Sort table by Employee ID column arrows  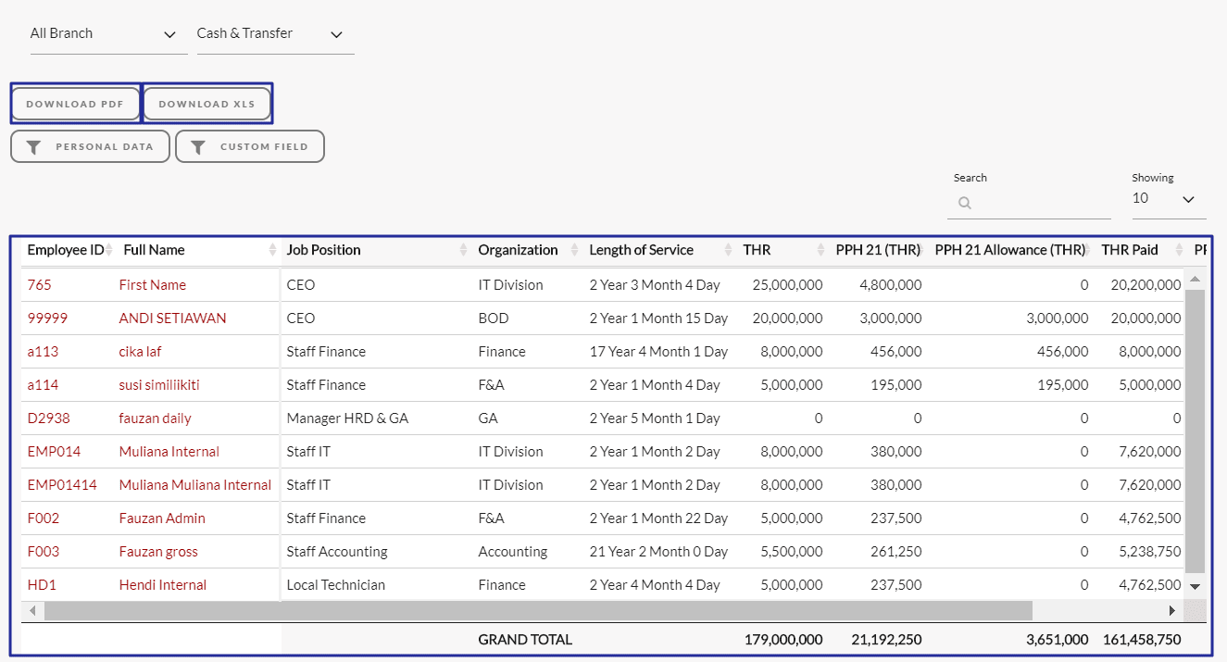tap(109, 250)
